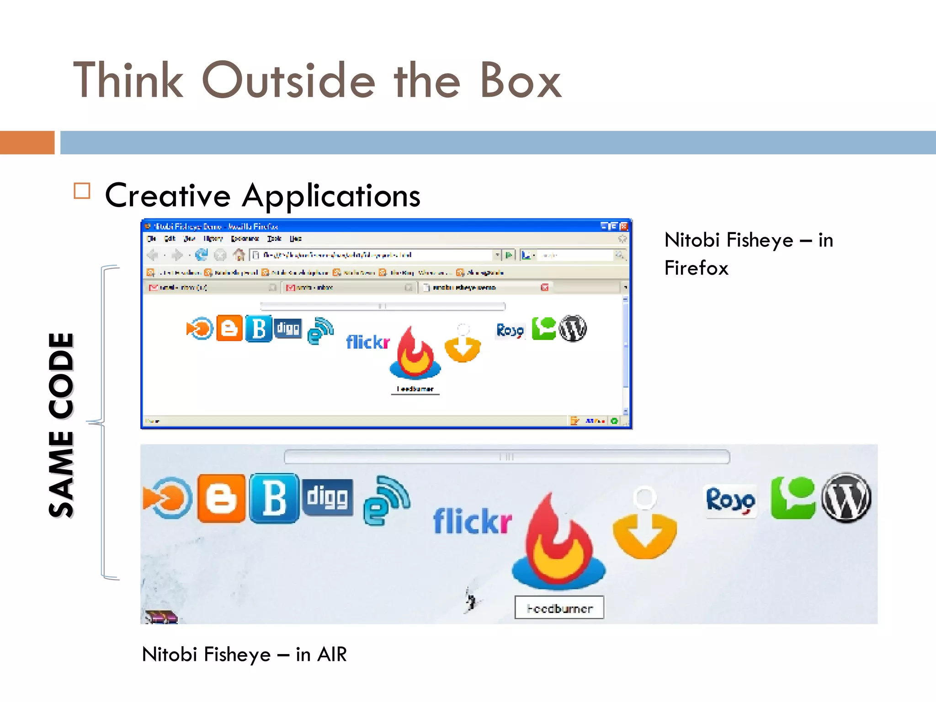Click the notepad icon in Firefox status bar
Viewport: 936px width, 702px height.
tap(574, 420)
